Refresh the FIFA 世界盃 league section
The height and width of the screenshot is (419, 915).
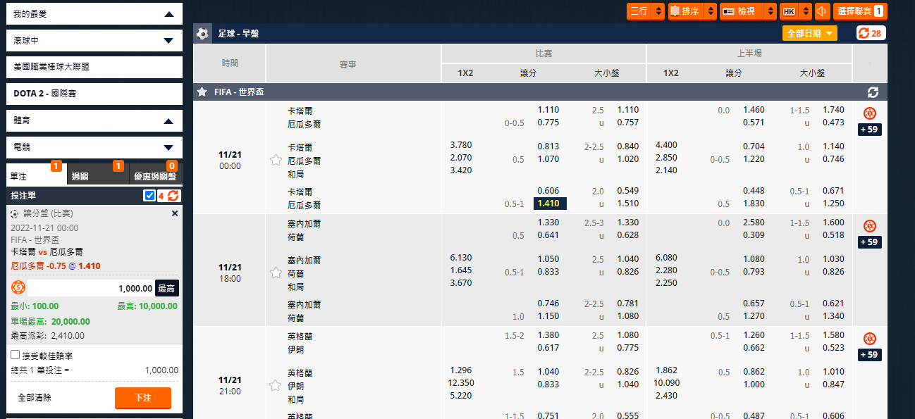pyautogui.click(x=873, y=92)
